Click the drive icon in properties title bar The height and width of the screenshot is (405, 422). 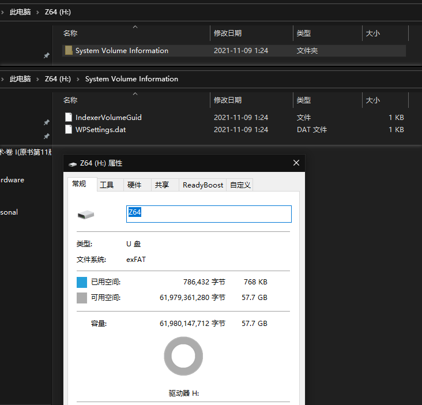(x=73, y=164)
